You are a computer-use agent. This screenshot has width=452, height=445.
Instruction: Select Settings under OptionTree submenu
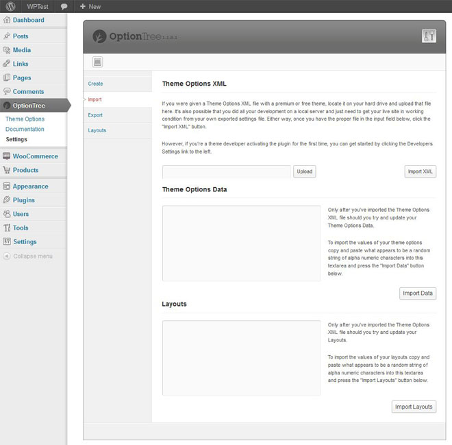[x=16, y=139]
